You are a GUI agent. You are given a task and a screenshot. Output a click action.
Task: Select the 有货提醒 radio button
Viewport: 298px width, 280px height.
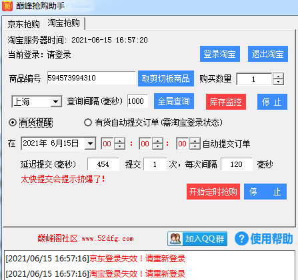[x=13, y=122]
